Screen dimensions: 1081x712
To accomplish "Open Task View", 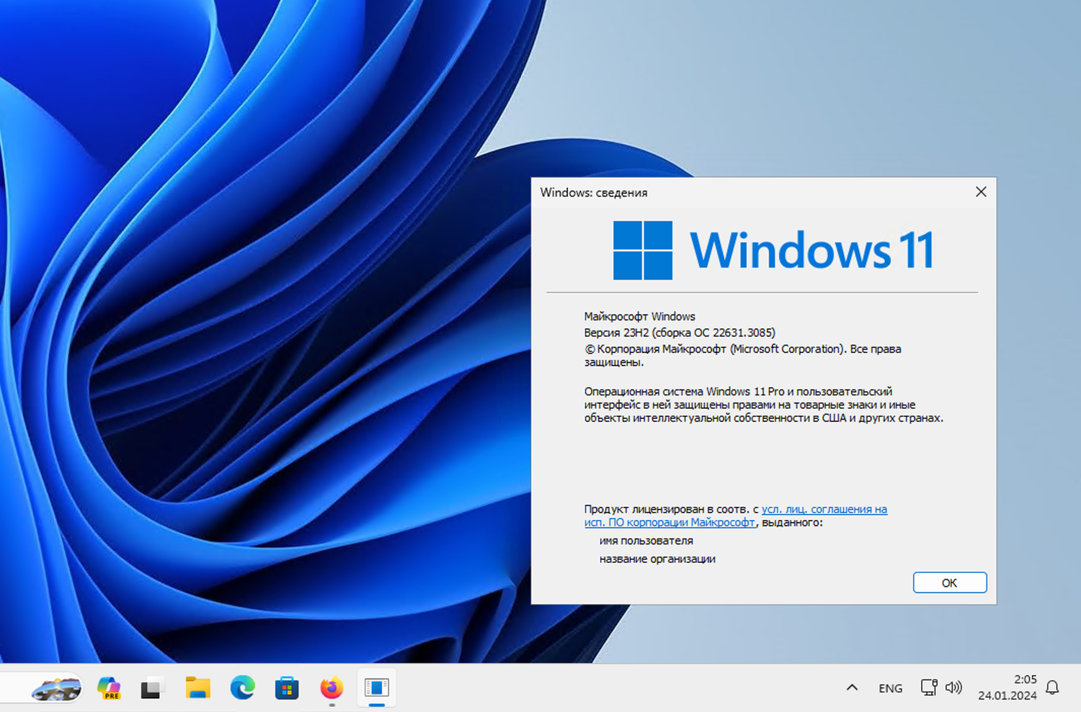I will point(152,688).
